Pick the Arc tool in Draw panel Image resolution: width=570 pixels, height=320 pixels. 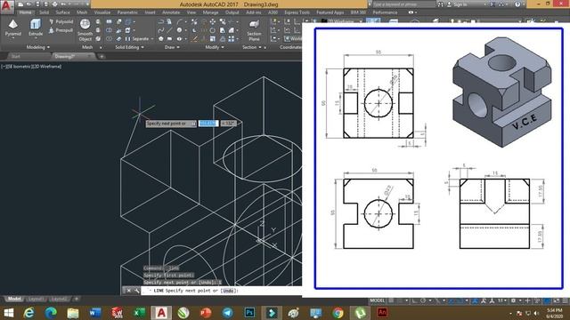(179, 21)
